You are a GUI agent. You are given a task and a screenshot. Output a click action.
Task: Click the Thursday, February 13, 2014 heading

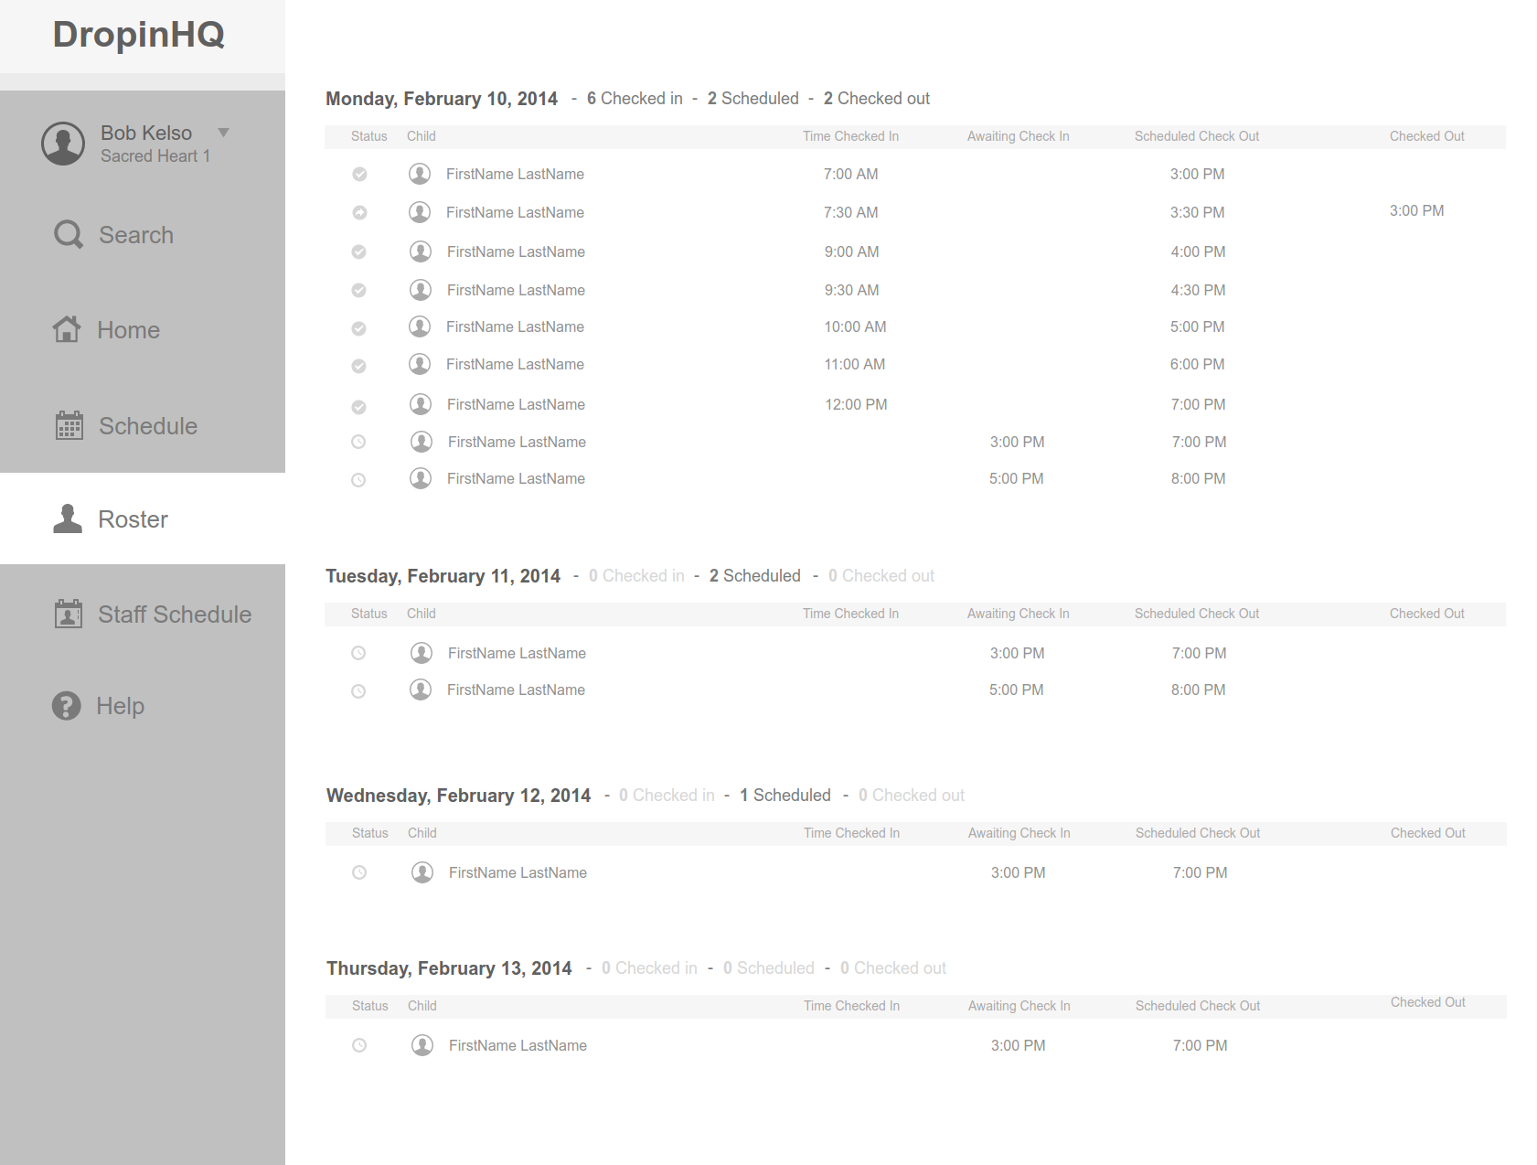coord(449,968)
